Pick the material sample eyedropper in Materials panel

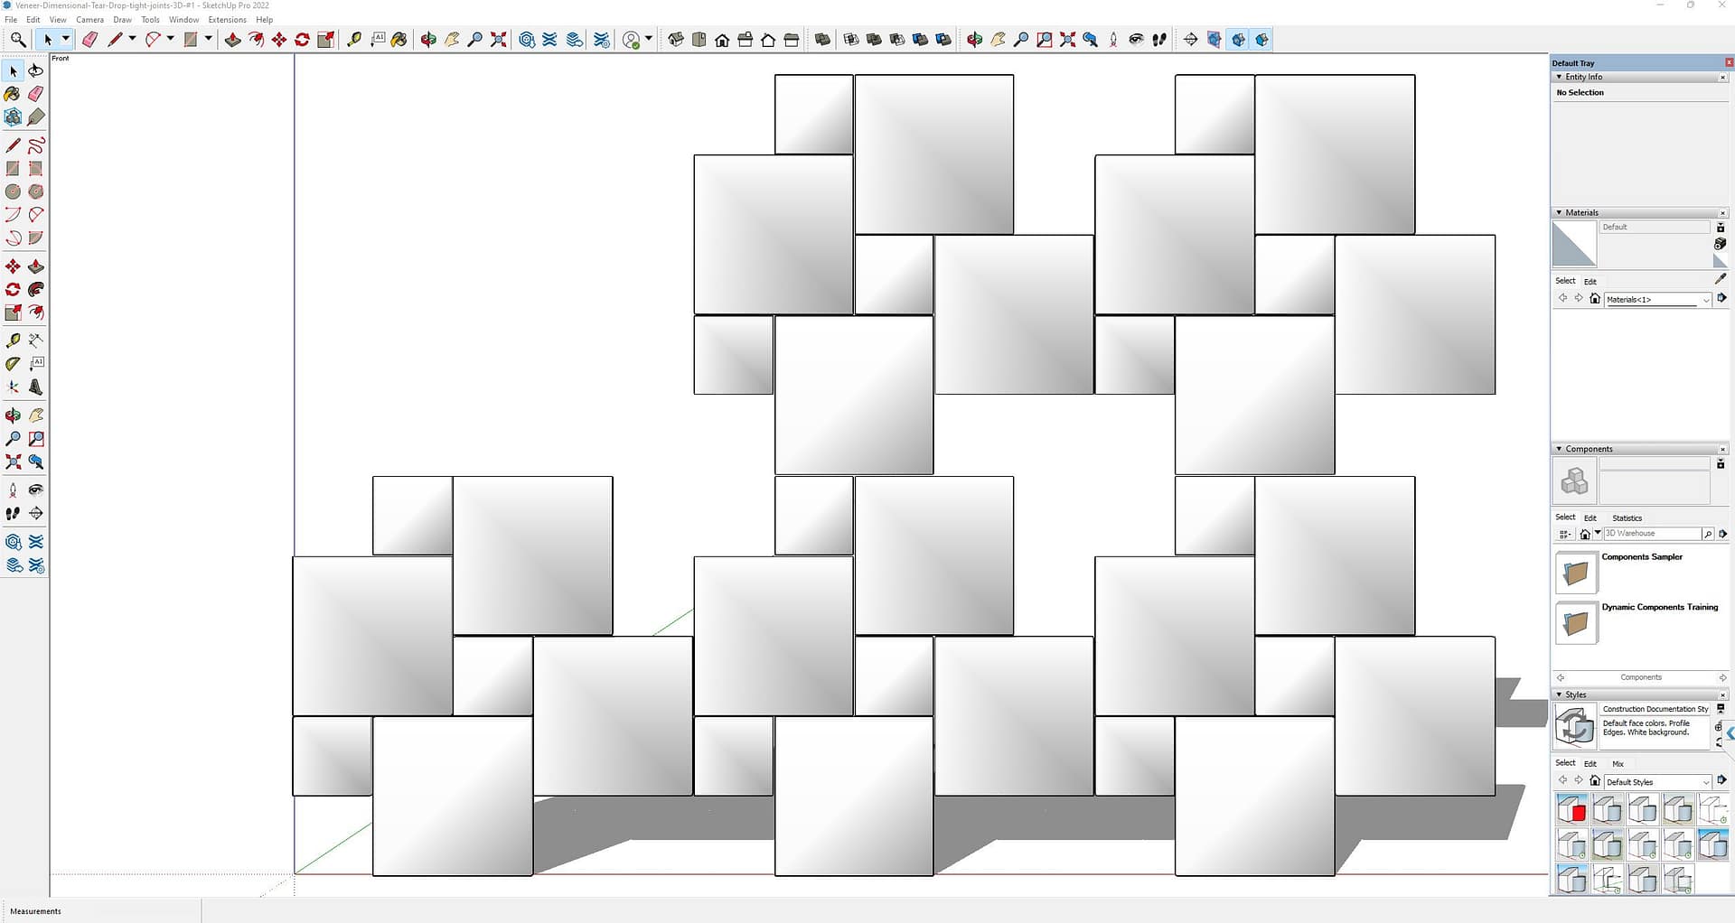pos(1721,279)
